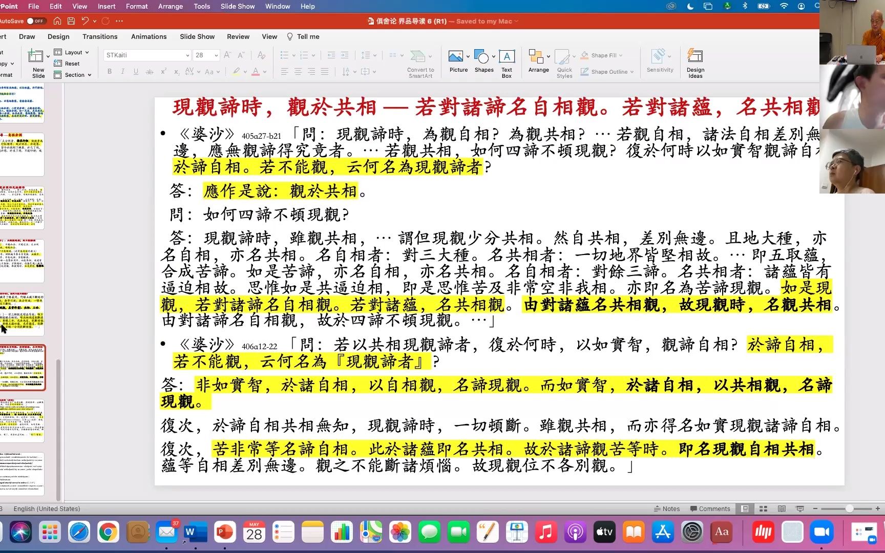
Task: Open the Shapes gallery
Action: tap(484, 61)
